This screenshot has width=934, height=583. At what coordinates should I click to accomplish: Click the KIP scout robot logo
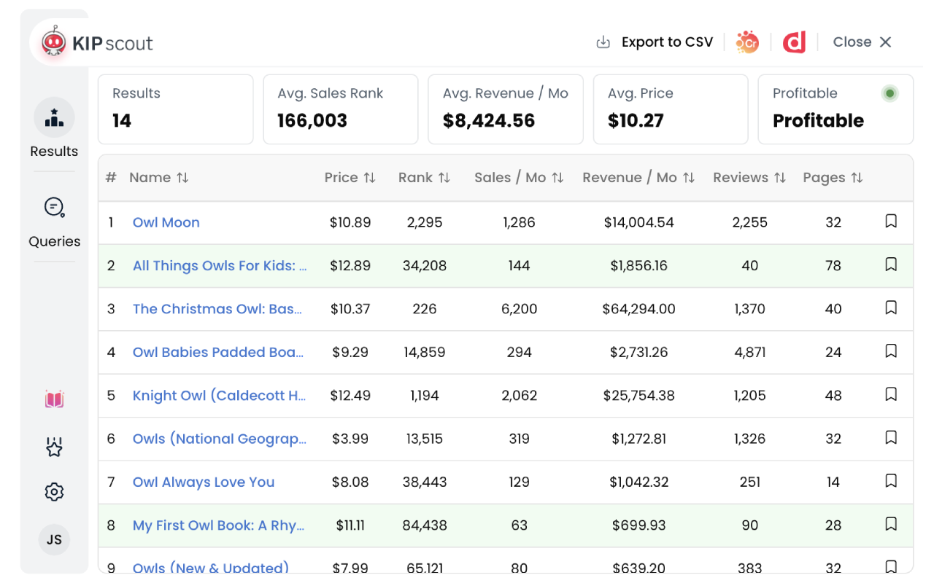pyautogui.click(x=54, y=42)
